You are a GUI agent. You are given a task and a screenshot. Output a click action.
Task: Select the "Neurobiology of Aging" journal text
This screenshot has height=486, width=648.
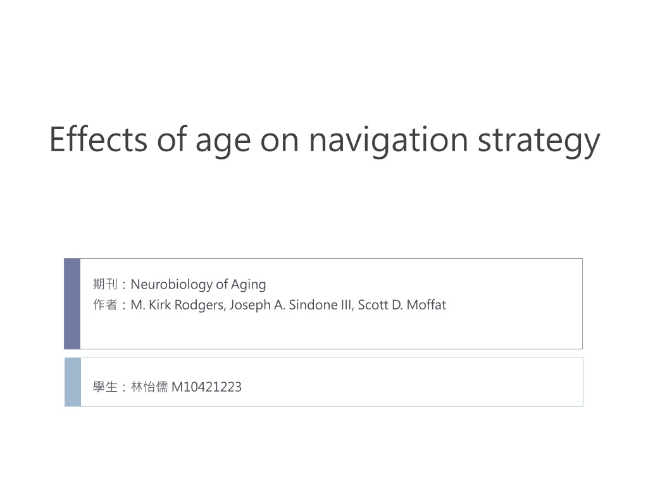click(198, 284)
